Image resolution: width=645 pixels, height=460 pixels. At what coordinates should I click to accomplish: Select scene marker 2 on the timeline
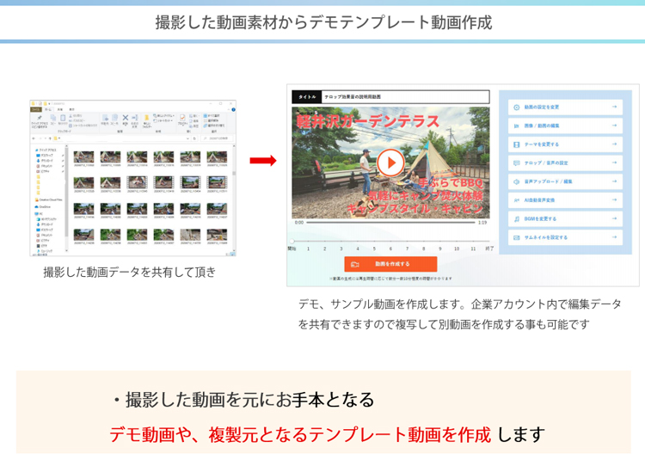click(x=324, y=248)
